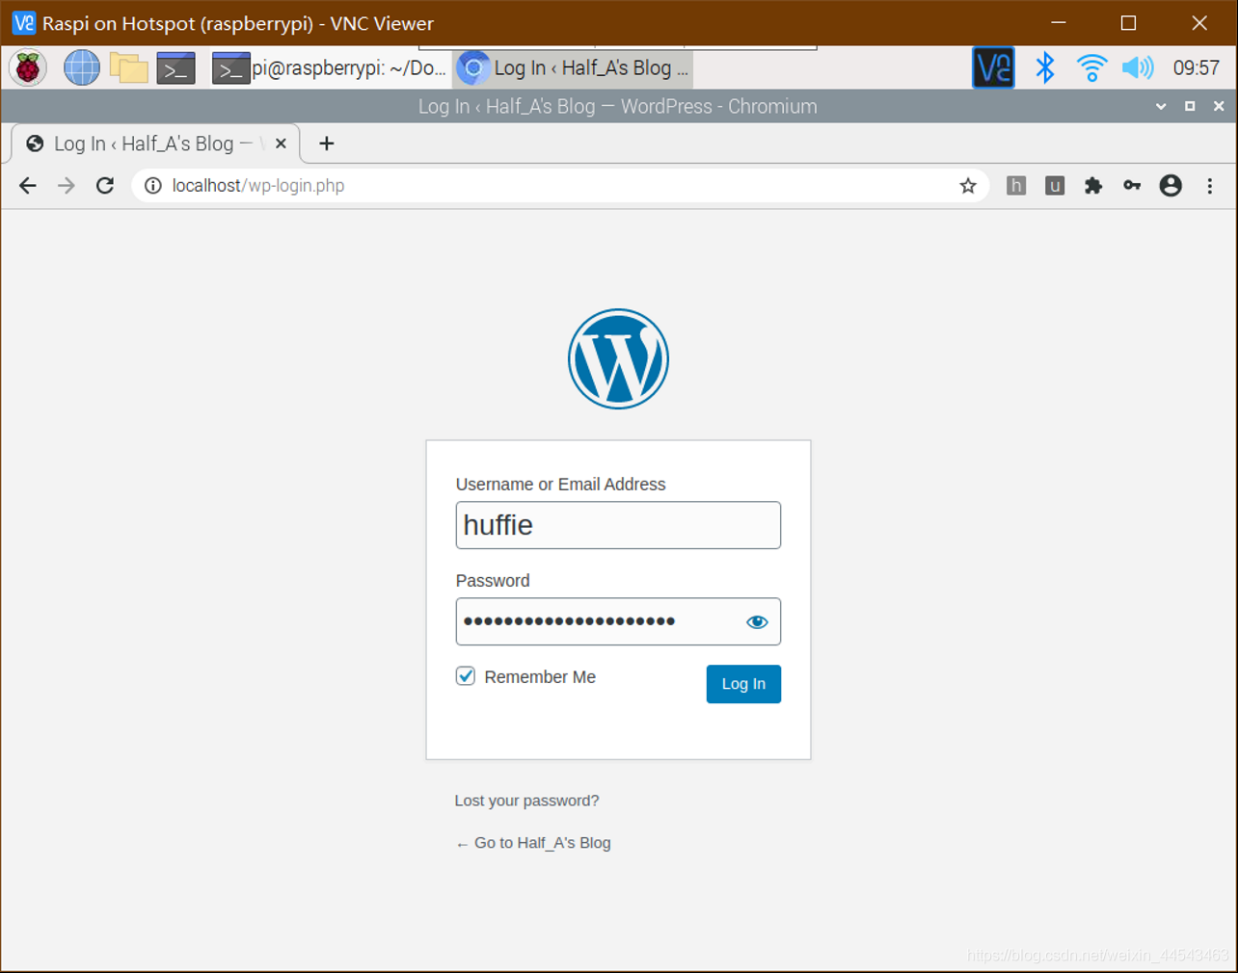
Task: Launch the terminal from panel launcher
Action: tap(175, 69)
